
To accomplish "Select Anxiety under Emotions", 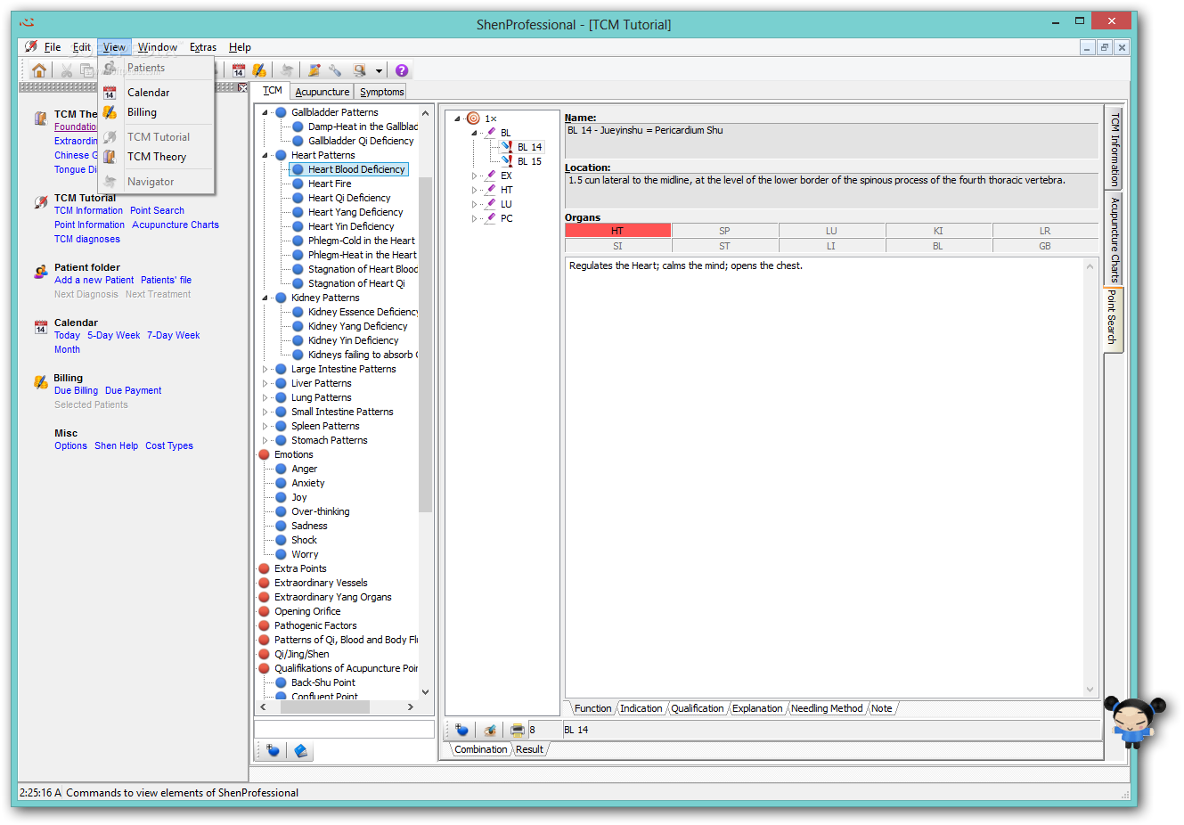I will click(308, 483).
